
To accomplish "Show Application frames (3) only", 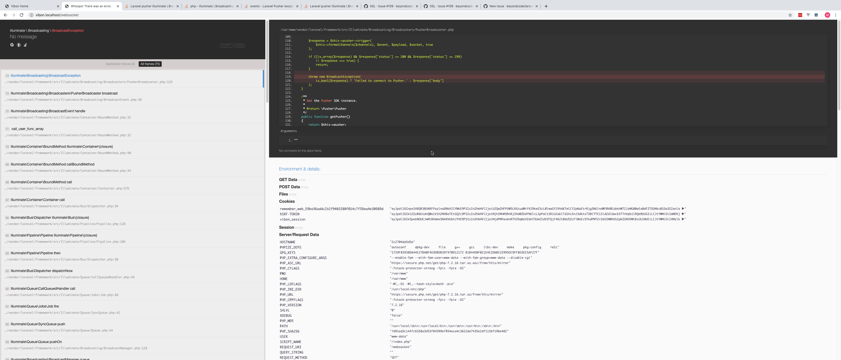I will coord(120,64).
